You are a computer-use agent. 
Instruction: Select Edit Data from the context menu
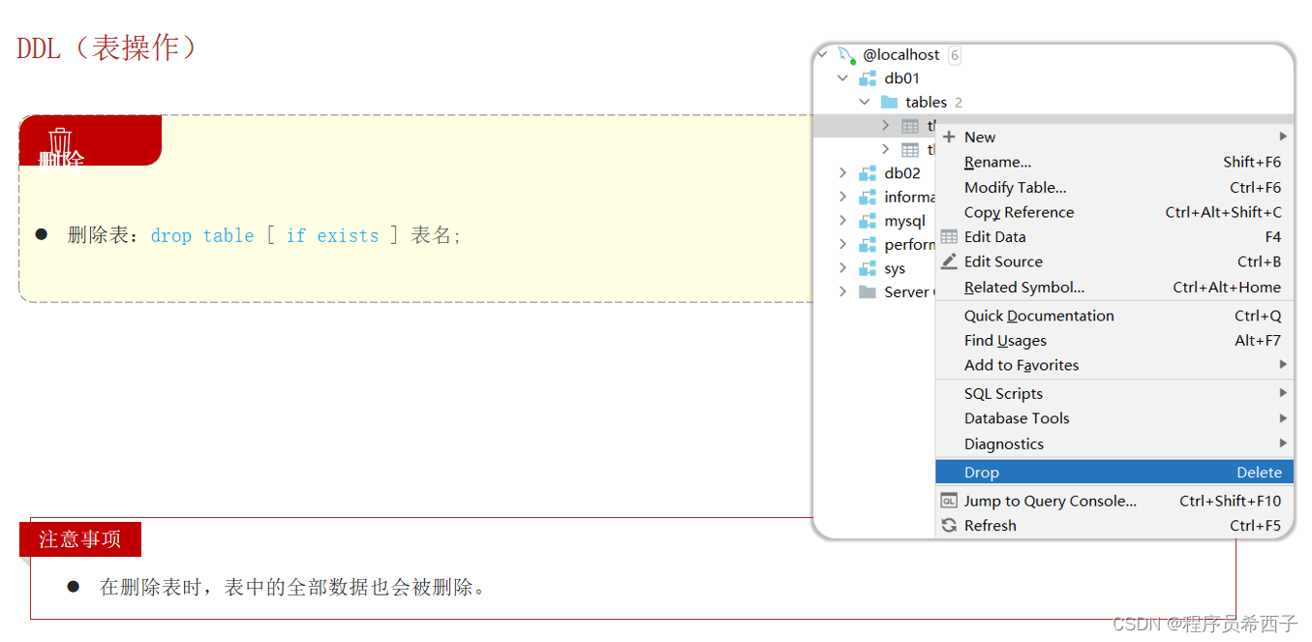pos(1114,236)
